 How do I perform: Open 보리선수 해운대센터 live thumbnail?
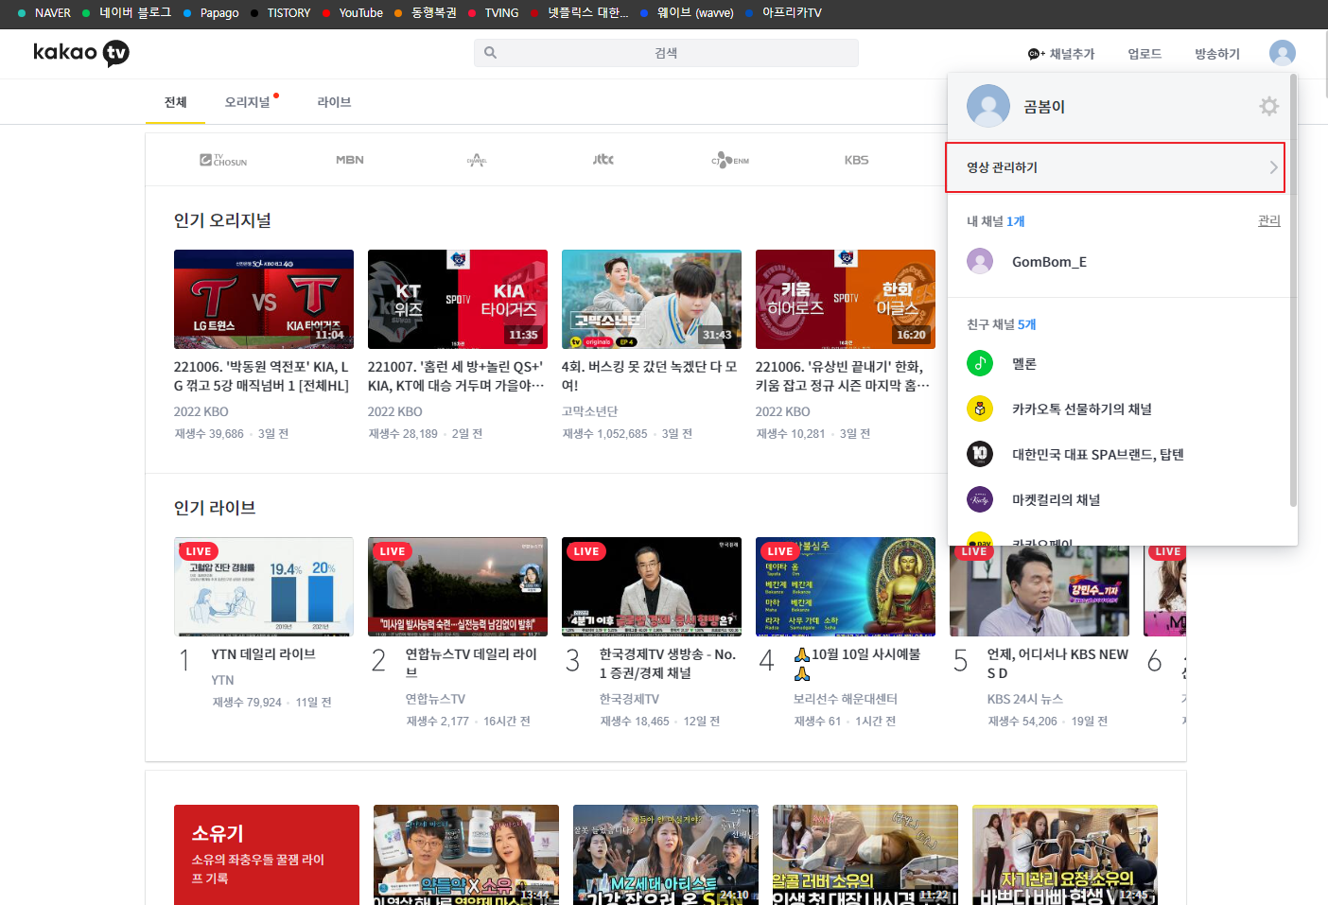[x=846, y=586]
